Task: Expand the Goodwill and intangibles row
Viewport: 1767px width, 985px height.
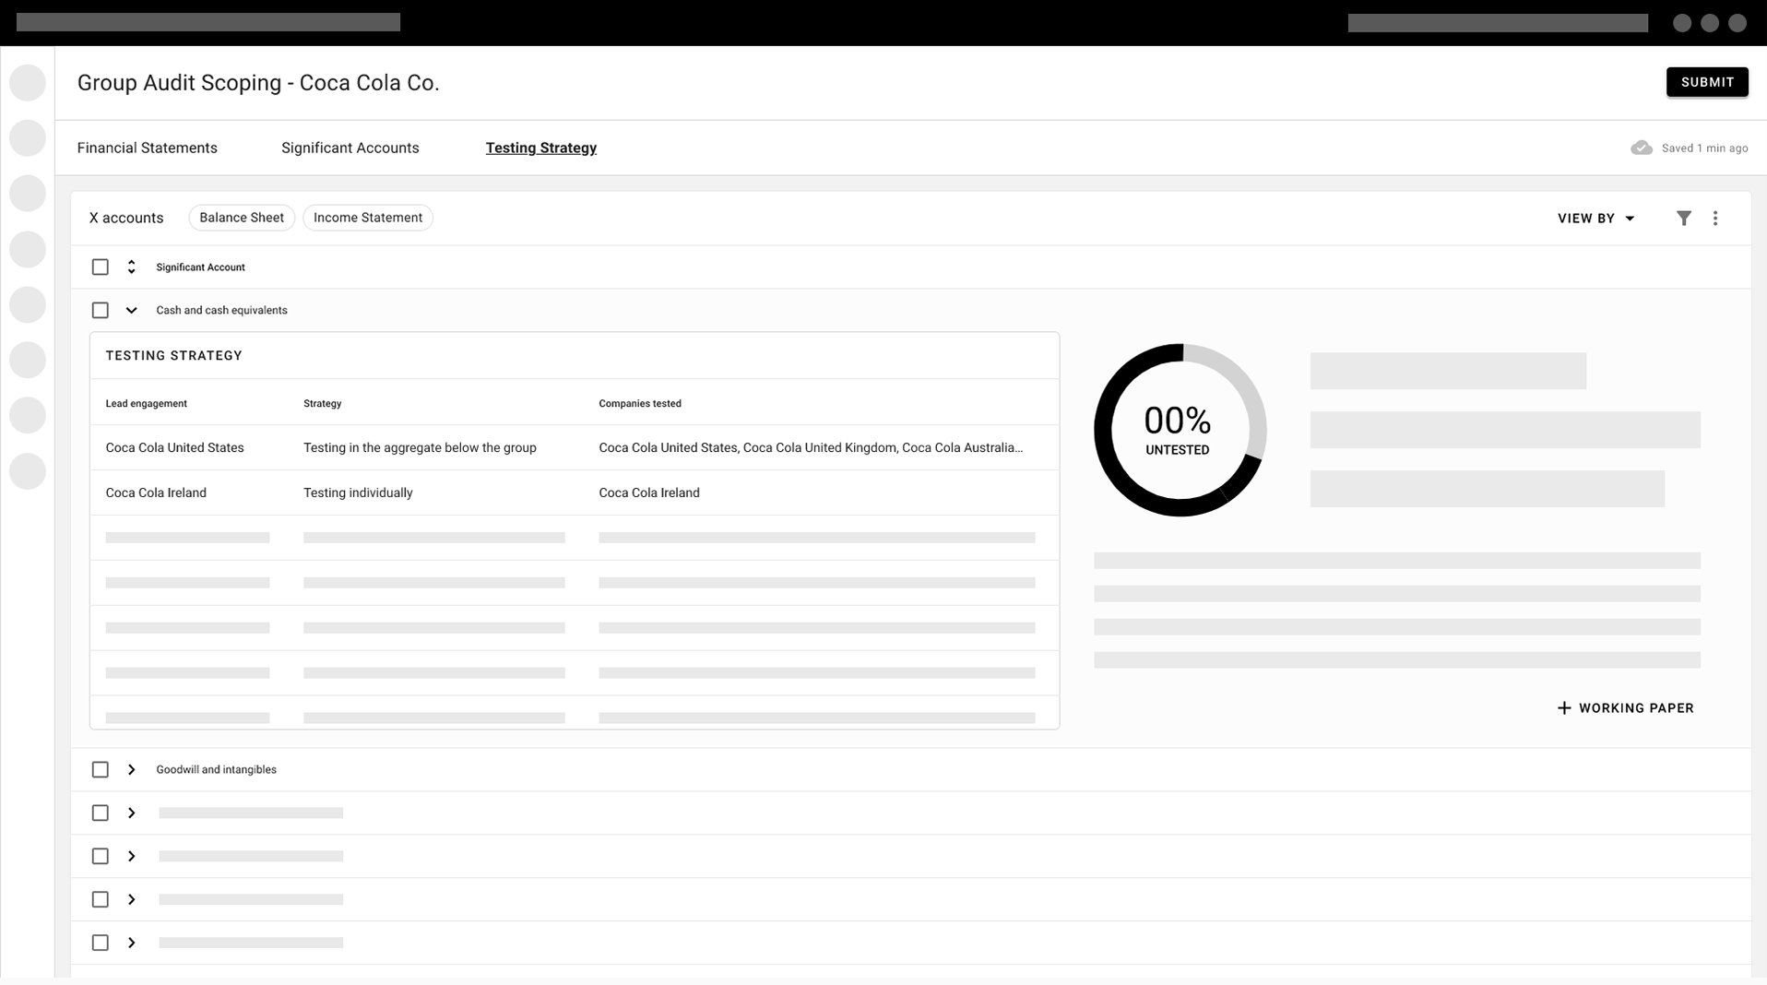Action: [x=131, y=770]
